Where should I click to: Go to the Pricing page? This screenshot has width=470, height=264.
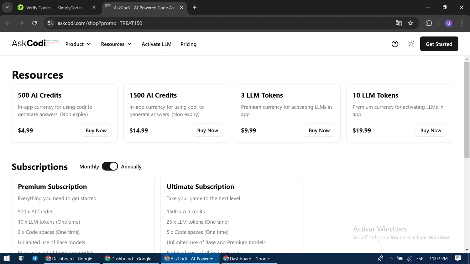[188, 44]
